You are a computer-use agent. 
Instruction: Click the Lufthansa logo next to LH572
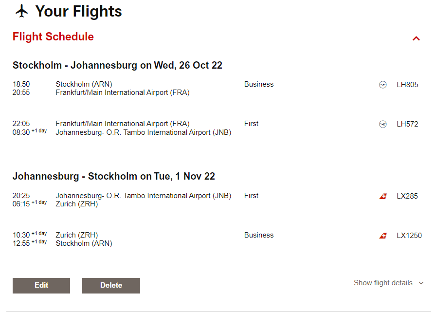(382, 124)
